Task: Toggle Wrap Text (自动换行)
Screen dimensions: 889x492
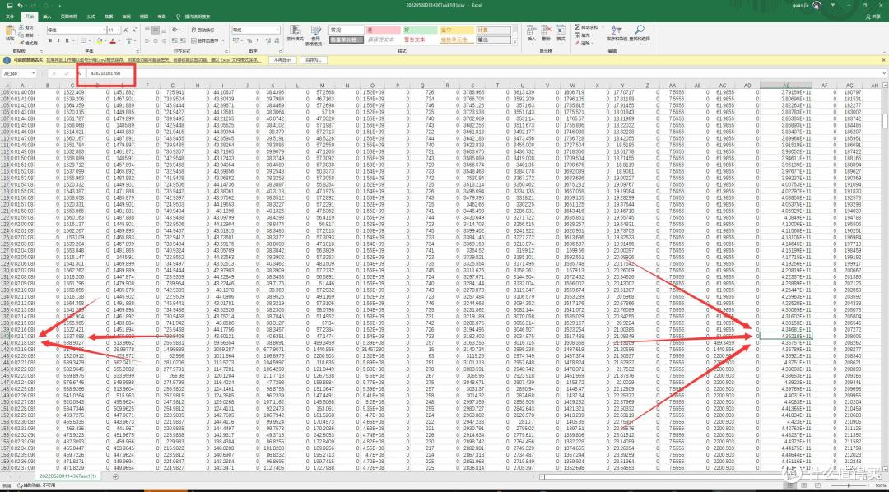Action: click(x=202, y=30)
